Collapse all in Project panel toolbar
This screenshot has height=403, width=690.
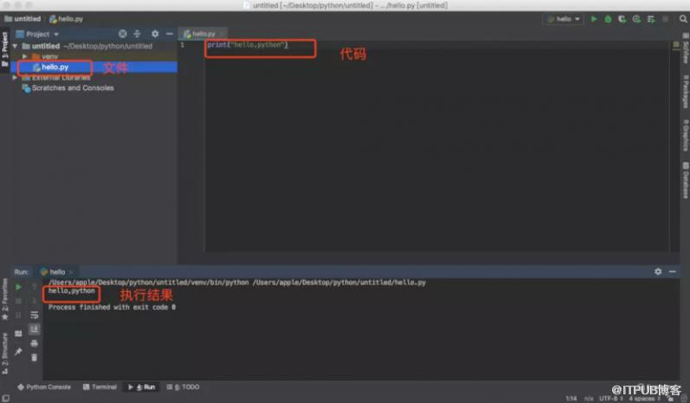(137, 34)
